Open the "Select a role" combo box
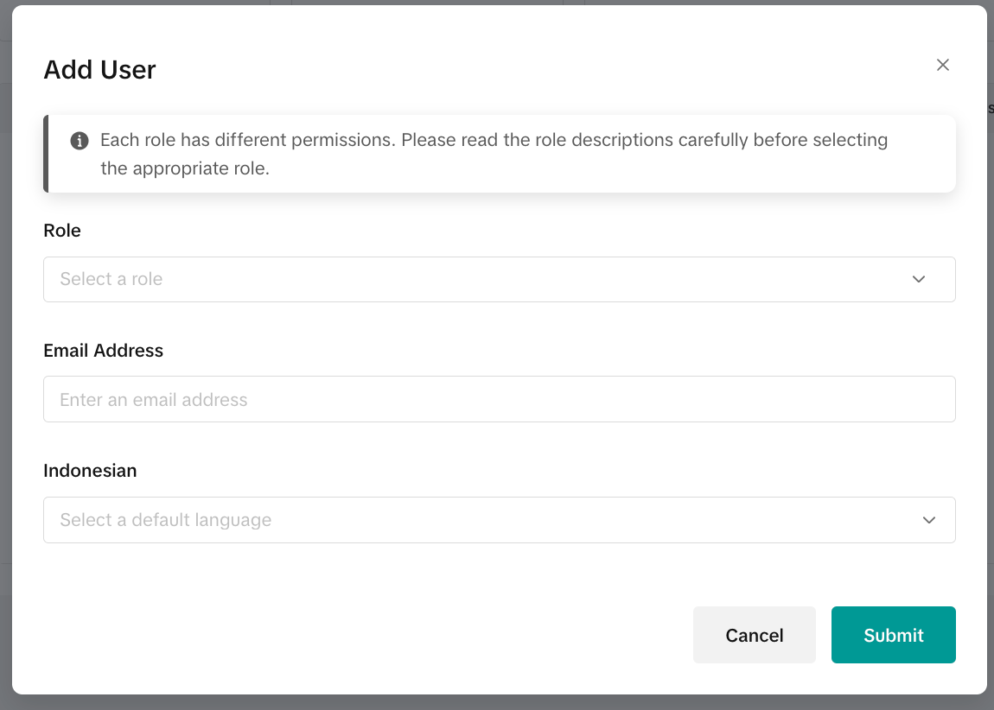 484,279
